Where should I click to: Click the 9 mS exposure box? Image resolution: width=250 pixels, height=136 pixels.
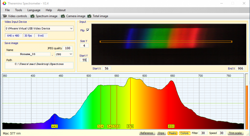click(41, 36)
